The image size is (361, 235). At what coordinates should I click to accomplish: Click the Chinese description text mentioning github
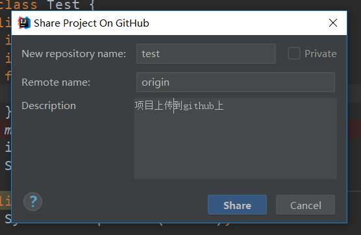coord(179,106)
